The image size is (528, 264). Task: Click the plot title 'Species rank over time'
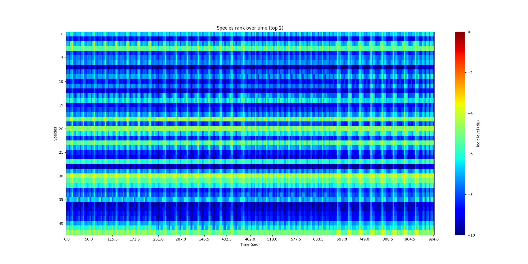click(250, 28)
